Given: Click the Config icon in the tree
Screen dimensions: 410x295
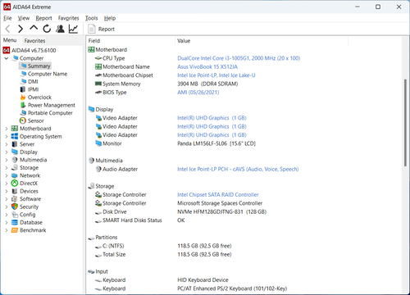Looking at the screenshot, I should click(x=15, y=215).
